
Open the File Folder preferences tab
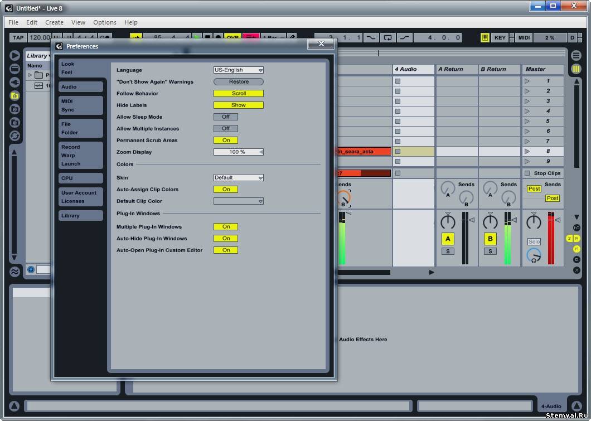point(81,128)
